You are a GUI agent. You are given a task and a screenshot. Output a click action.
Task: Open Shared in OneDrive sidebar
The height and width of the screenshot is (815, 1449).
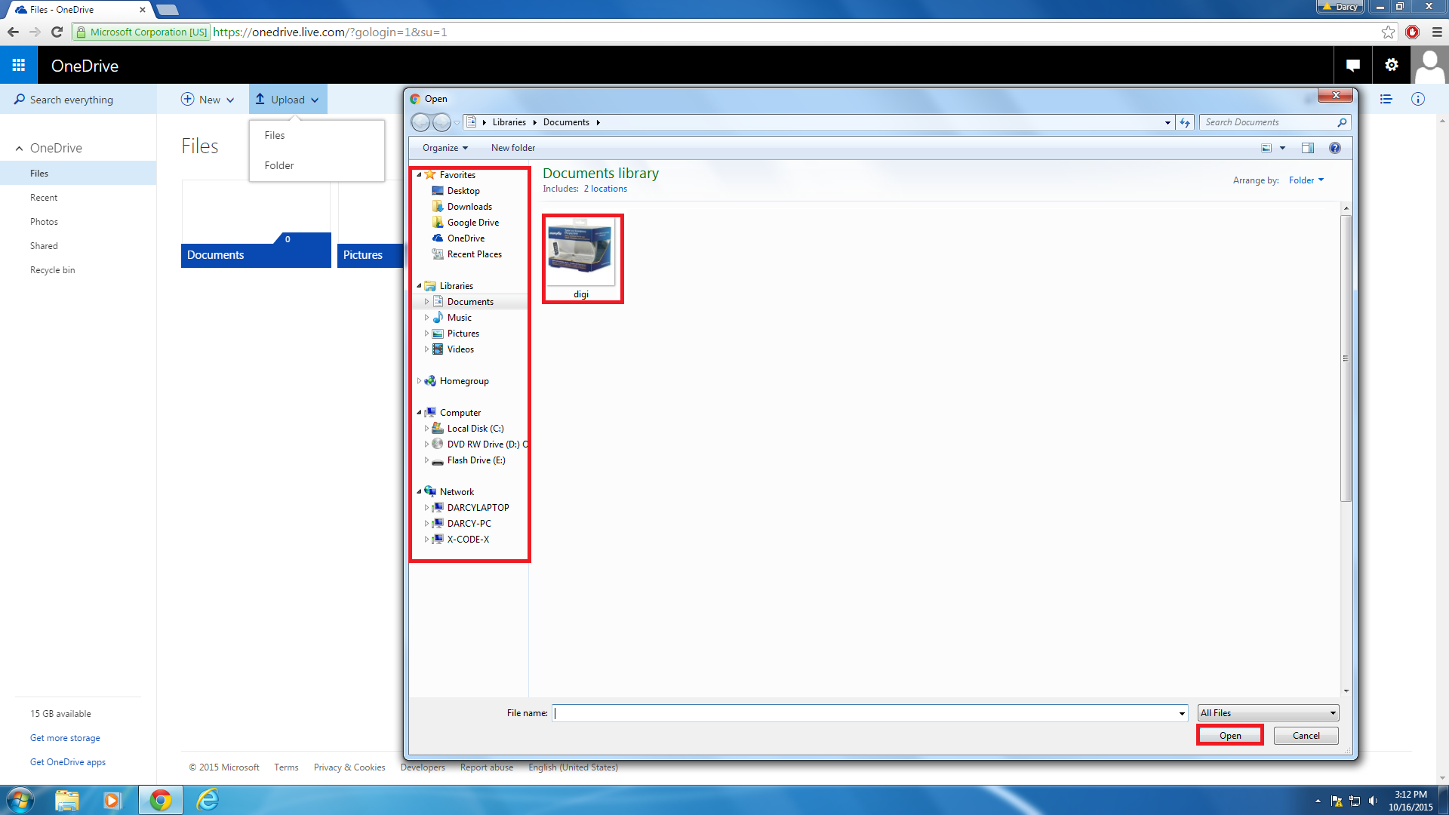[44, 246]
